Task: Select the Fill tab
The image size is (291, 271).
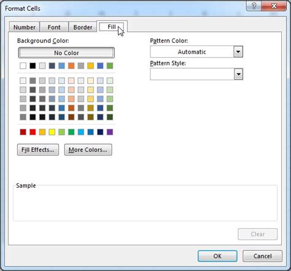Action: (x=112, y=26)
